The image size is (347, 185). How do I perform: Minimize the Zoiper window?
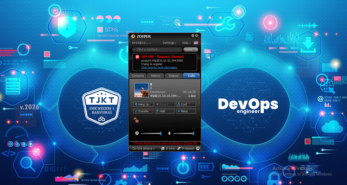(x=193, y=36)
